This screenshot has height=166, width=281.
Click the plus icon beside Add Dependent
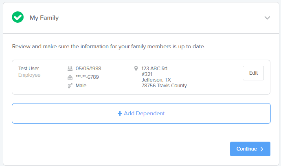(120, 113)
